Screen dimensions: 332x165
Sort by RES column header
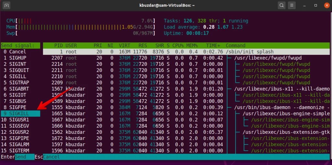click(143, 45)
